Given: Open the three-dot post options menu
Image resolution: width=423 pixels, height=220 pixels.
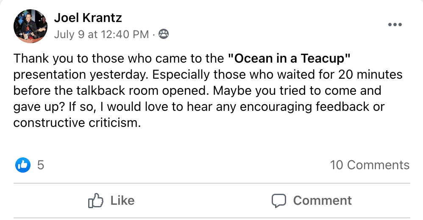Looking at the screenshot, I should [x=395, y=25].
